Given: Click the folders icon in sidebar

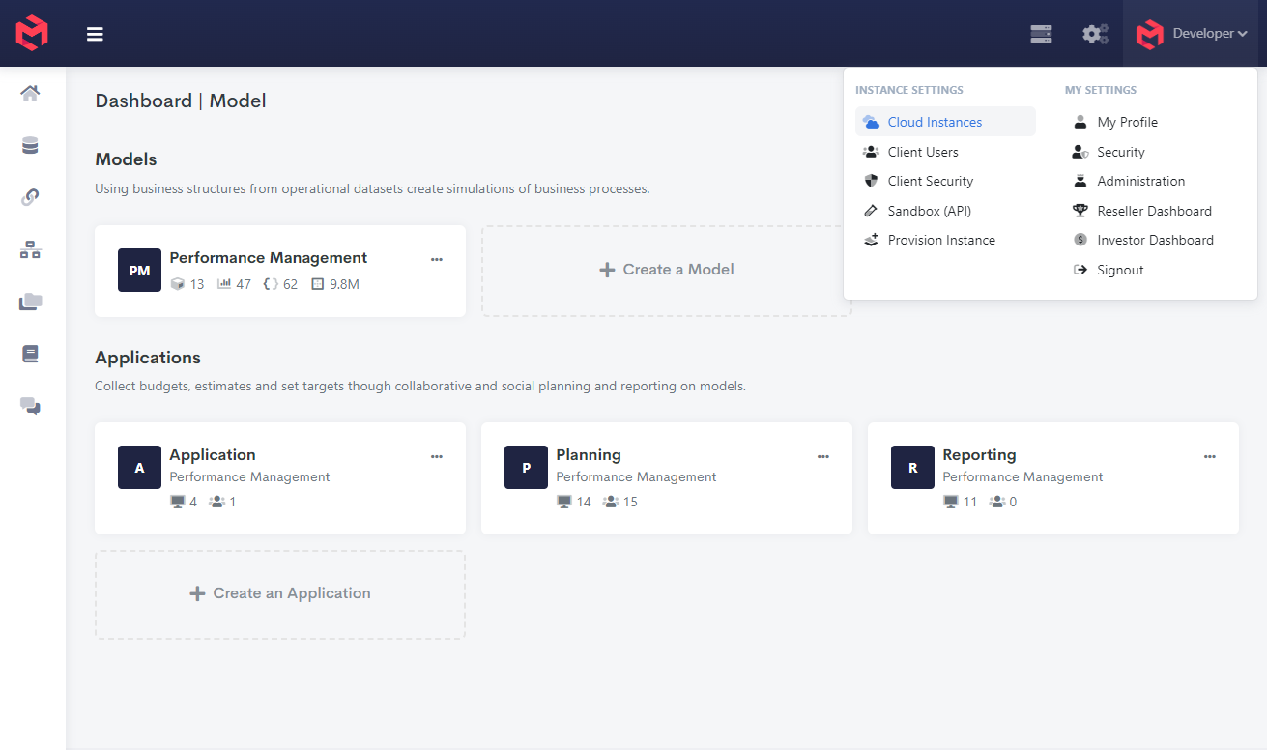Looking at the screenshot, I should pos(30,303).
